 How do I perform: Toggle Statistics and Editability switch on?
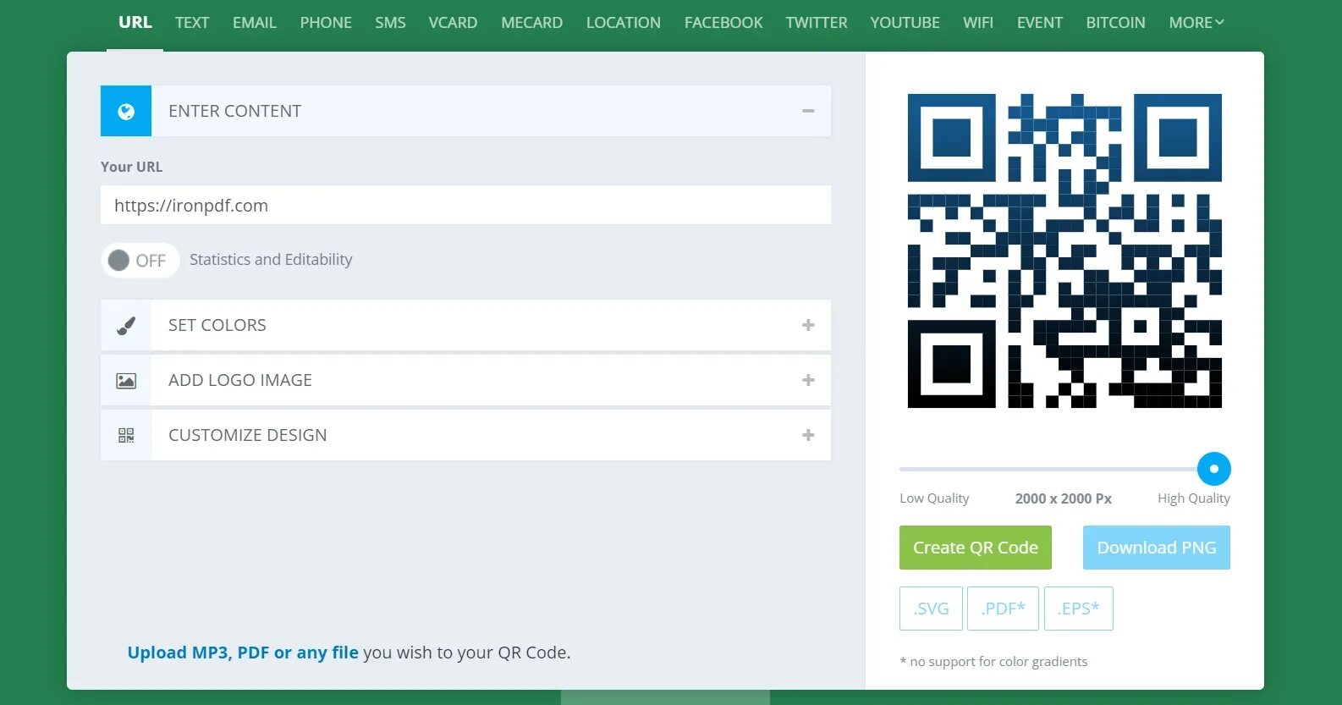click(x=140, y=260)
